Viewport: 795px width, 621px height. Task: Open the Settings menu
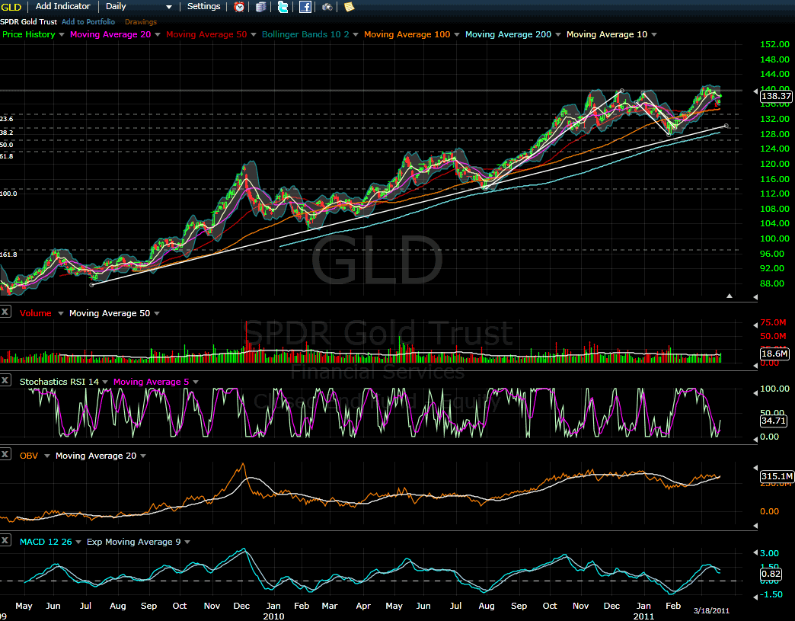[x=204, y=7]
